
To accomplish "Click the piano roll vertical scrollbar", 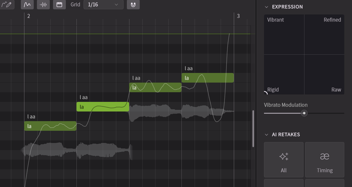I will (x=253, y=129).
